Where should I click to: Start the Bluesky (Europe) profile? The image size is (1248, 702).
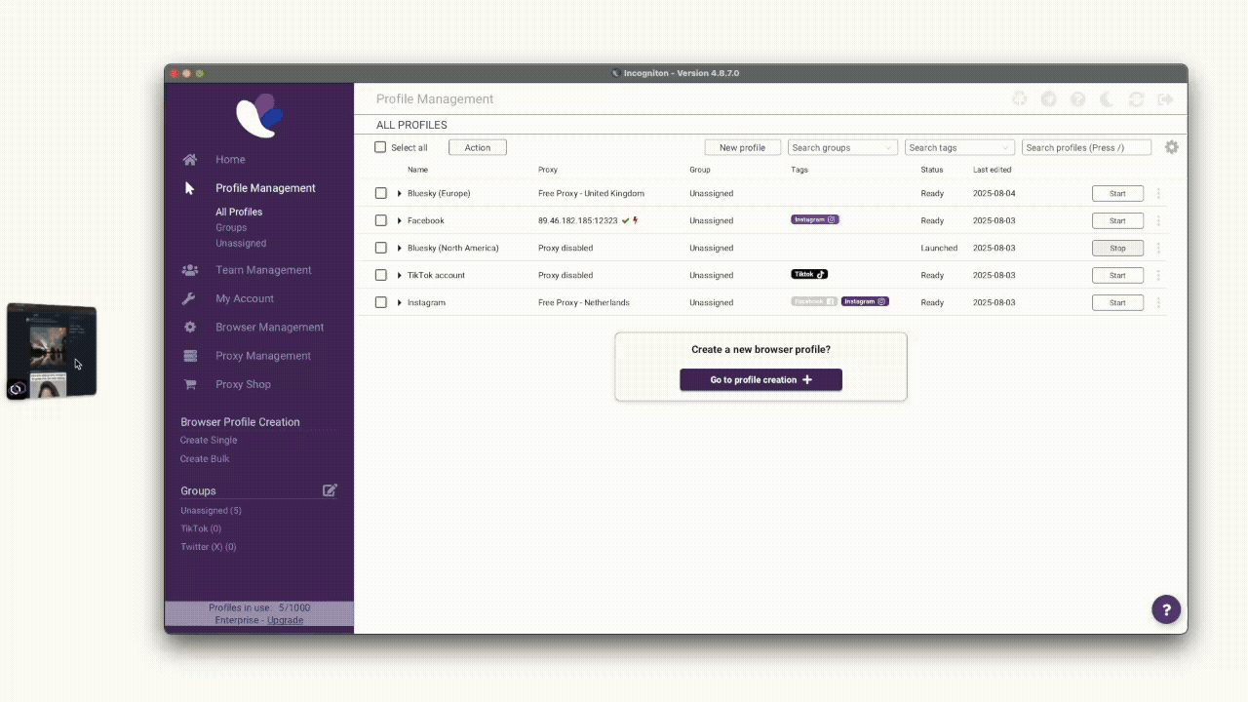click(x=1117, y=193)
